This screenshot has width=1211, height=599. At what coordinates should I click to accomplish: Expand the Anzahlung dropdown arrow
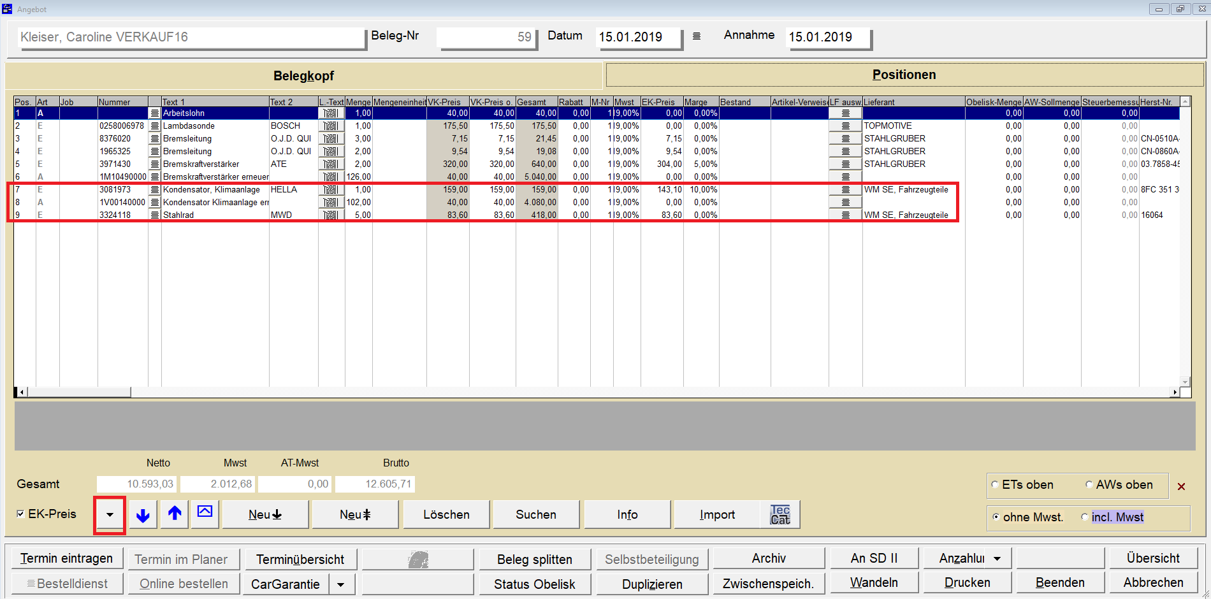(x=997, y=559)
